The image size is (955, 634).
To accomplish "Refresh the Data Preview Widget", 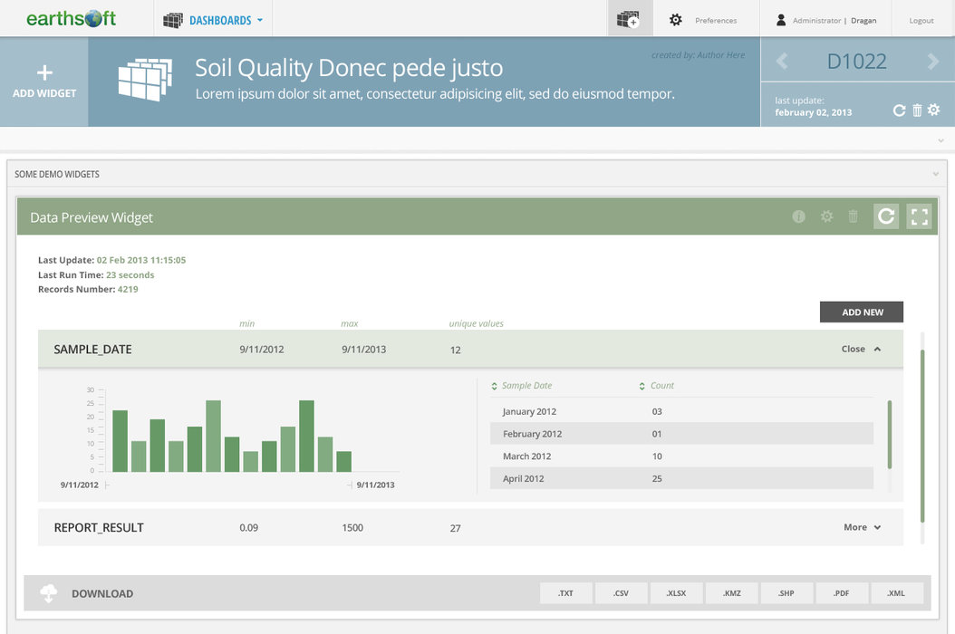I will (886, 216).
